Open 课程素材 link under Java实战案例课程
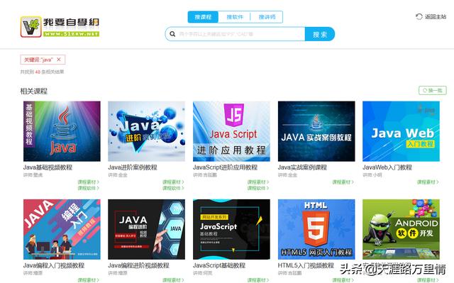This screenshot has width=454, height=283. click(343, 182)
